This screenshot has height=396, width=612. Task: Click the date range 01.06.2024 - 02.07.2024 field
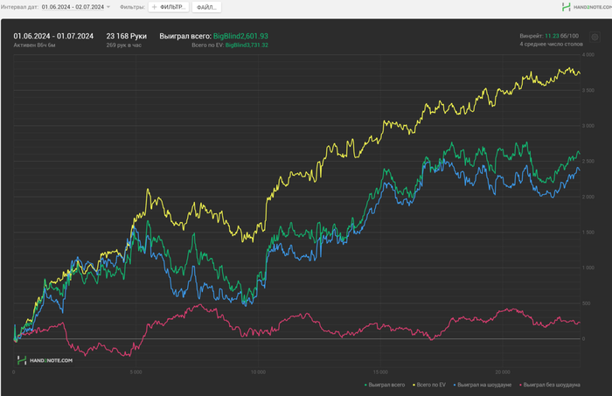coord(73,7)
